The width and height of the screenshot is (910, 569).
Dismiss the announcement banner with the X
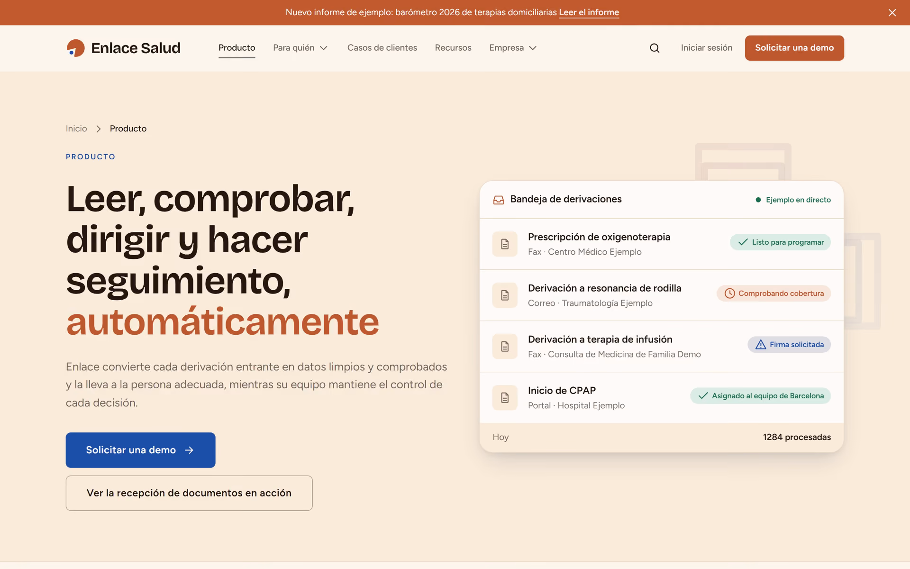892,13
